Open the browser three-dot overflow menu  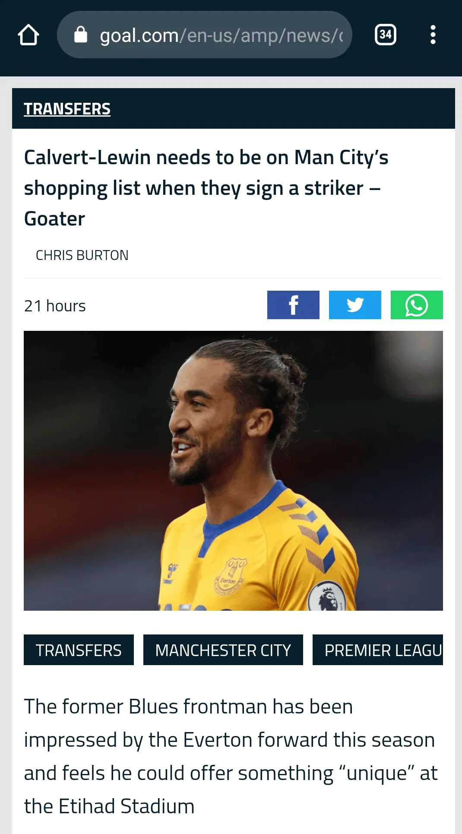[433, 35]
